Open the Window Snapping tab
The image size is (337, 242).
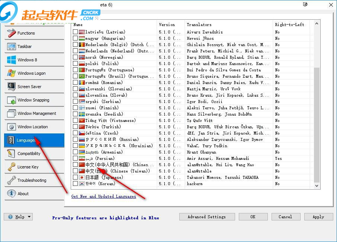tap(34, 100)
